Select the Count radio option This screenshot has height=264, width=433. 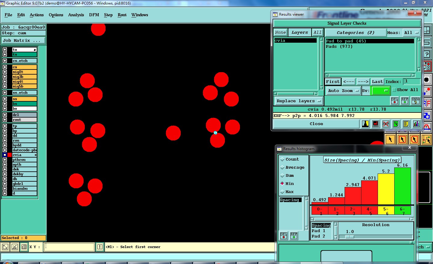(282, 159)
